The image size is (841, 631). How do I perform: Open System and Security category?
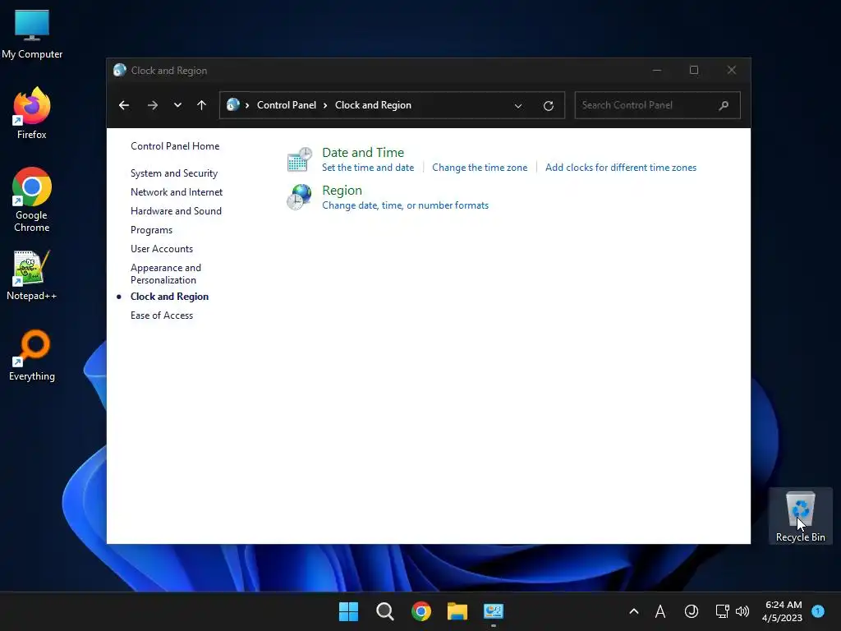(x=174, y=173)
